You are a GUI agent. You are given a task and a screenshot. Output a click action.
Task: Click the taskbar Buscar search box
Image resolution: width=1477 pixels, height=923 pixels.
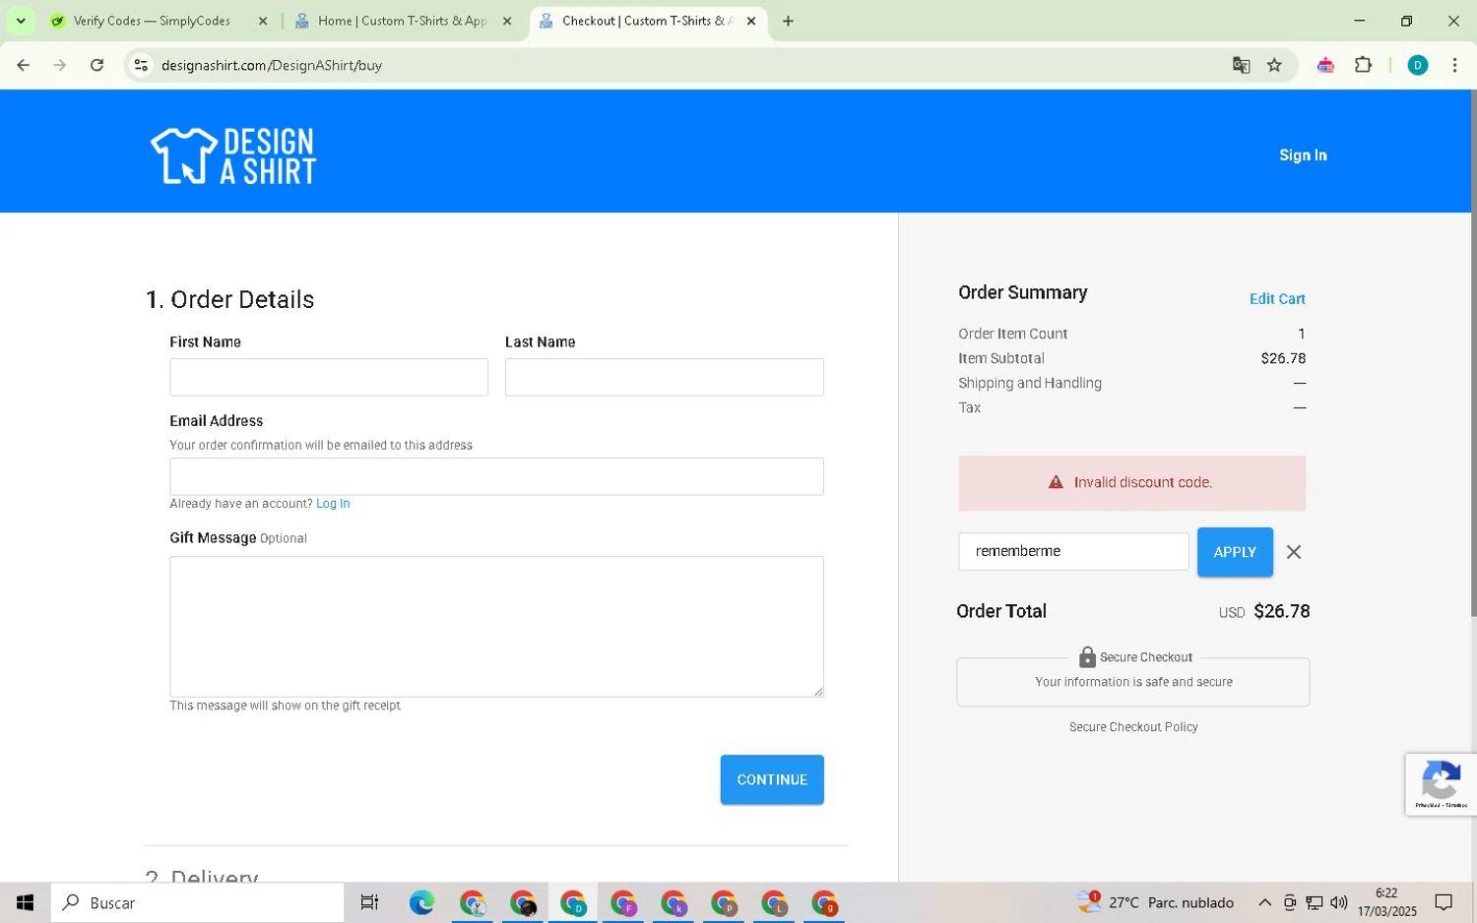(197, 902)
